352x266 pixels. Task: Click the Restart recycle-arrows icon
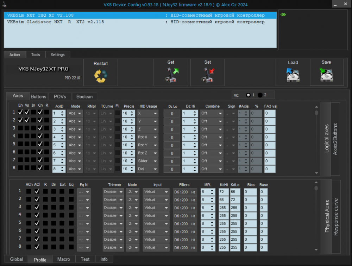coord(100,76)
